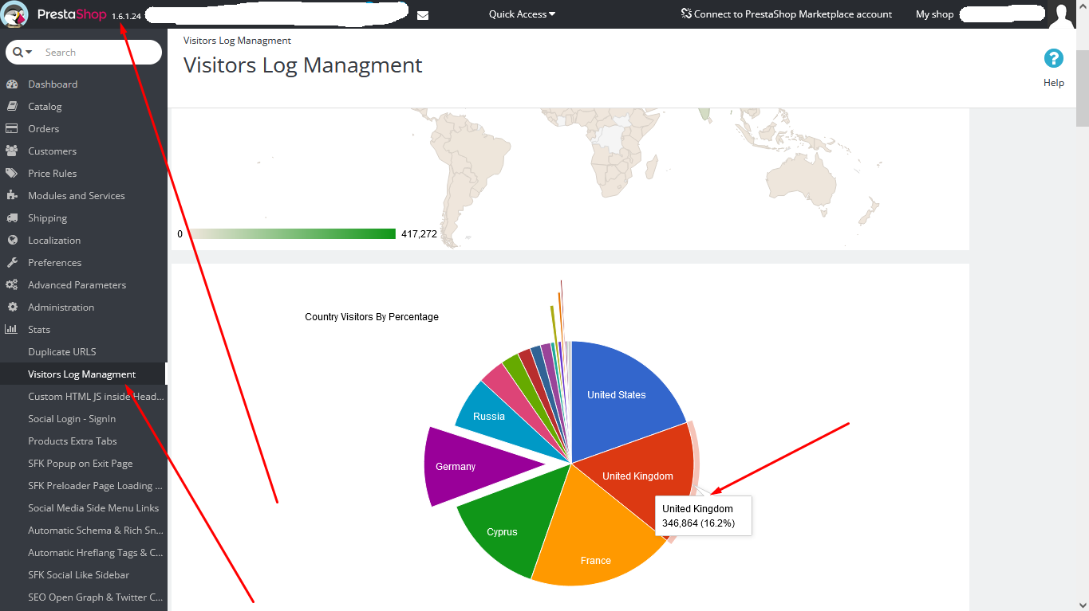Viewport: 1089px width, 611px height.
Task: Click the user profile avatar icon
Action: pos(1062,14)
